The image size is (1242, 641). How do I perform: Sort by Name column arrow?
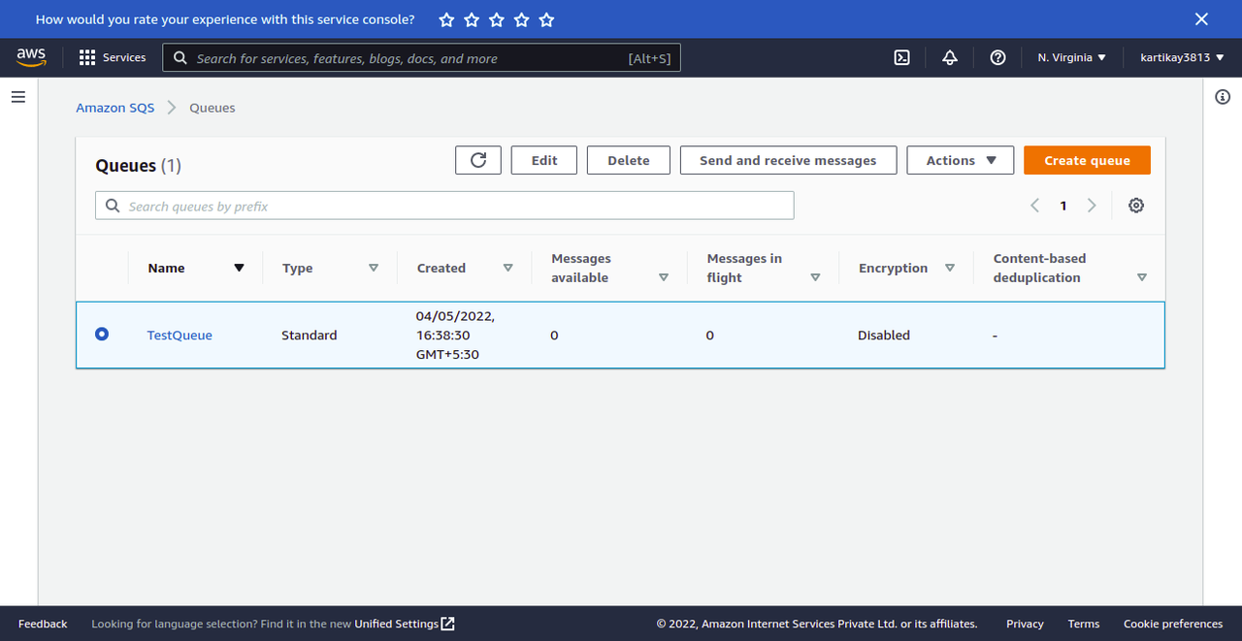coord(239,269)
